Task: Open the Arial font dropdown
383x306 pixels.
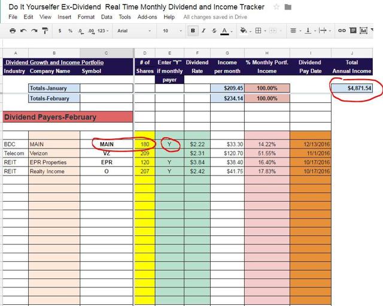Action: 134,31
